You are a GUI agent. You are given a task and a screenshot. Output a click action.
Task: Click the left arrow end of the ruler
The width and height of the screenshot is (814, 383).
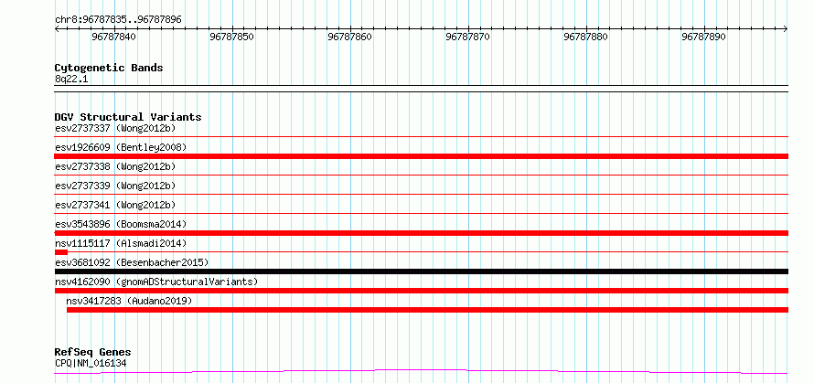[x=57, y=29]
